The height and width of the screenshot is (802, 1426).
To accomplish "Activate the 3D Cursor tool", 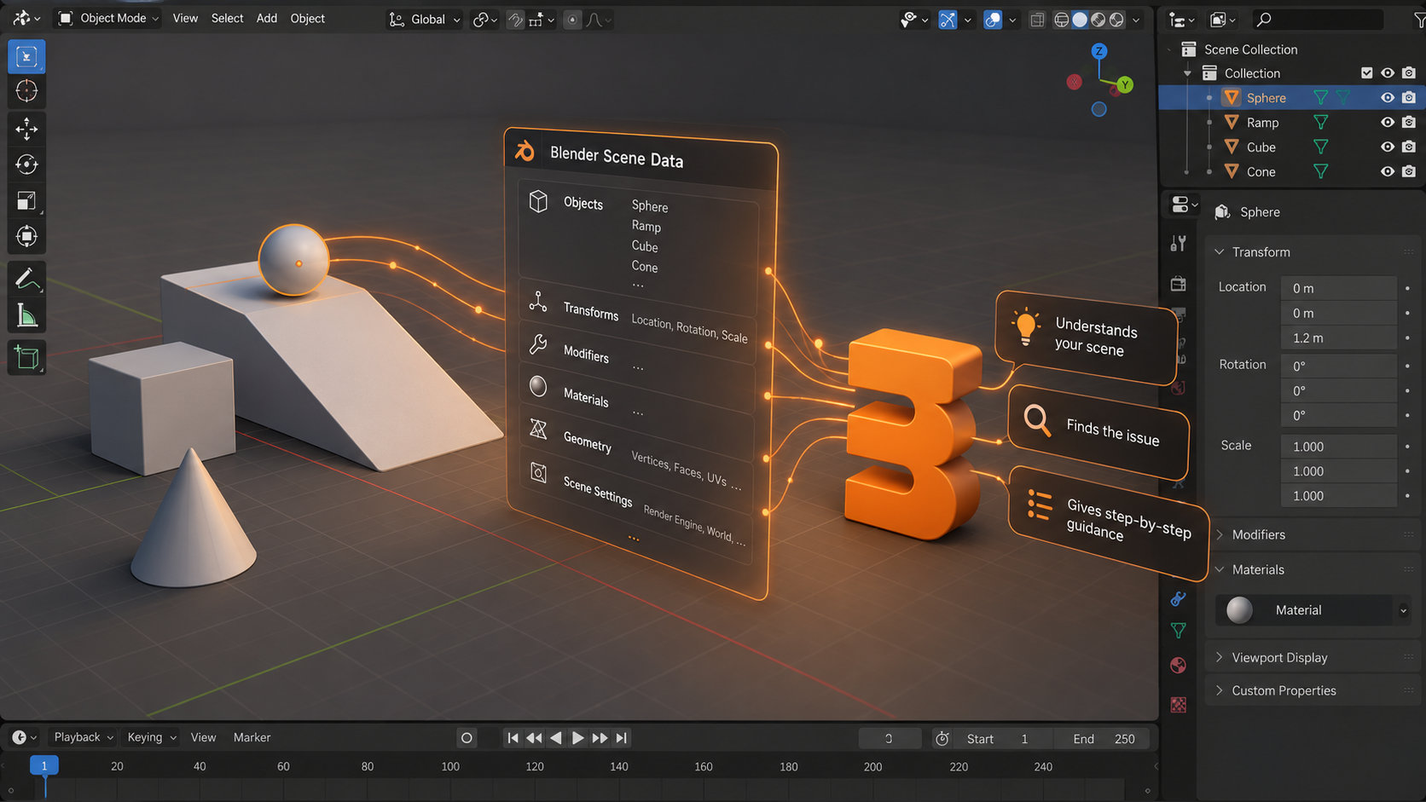I will [26, 90].
